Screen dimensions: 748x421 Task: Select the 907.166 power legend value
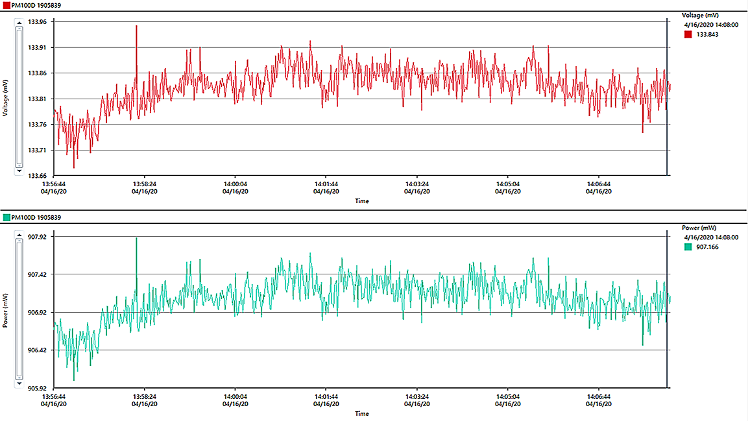707,247
